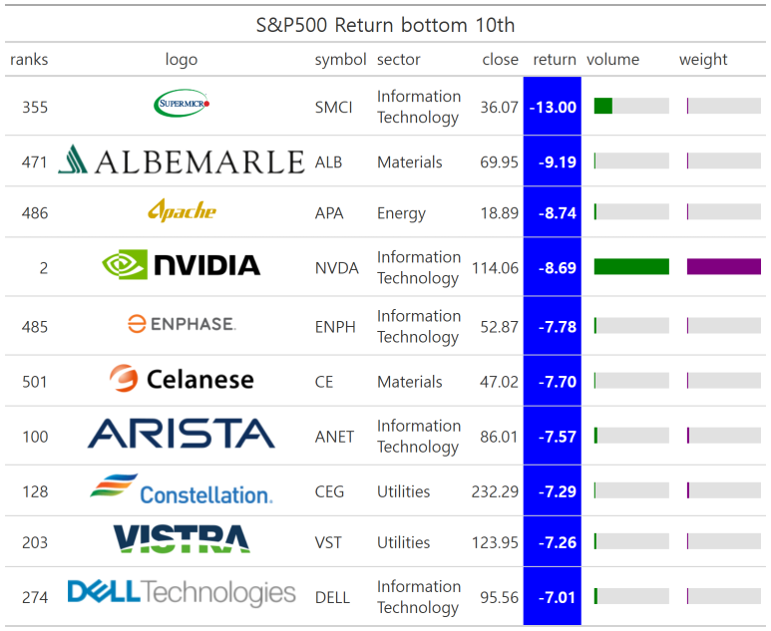The width and height of the screenshot is (771, 631).
Task: Click the ranks column header
Action: point(29,60)
